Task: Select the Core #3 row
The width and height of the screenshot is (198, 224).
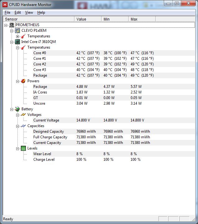Action: pos(114,70)
